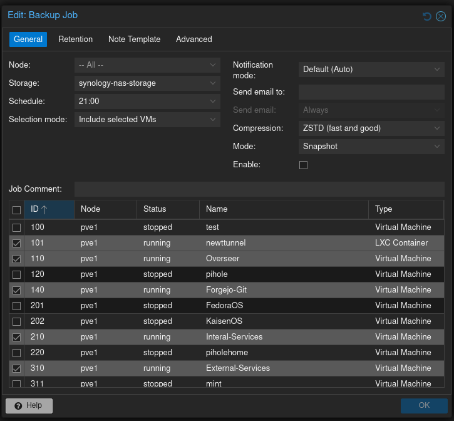The image size is (454, 421).
Task: Open the Advanced tab
Action: 193,39
